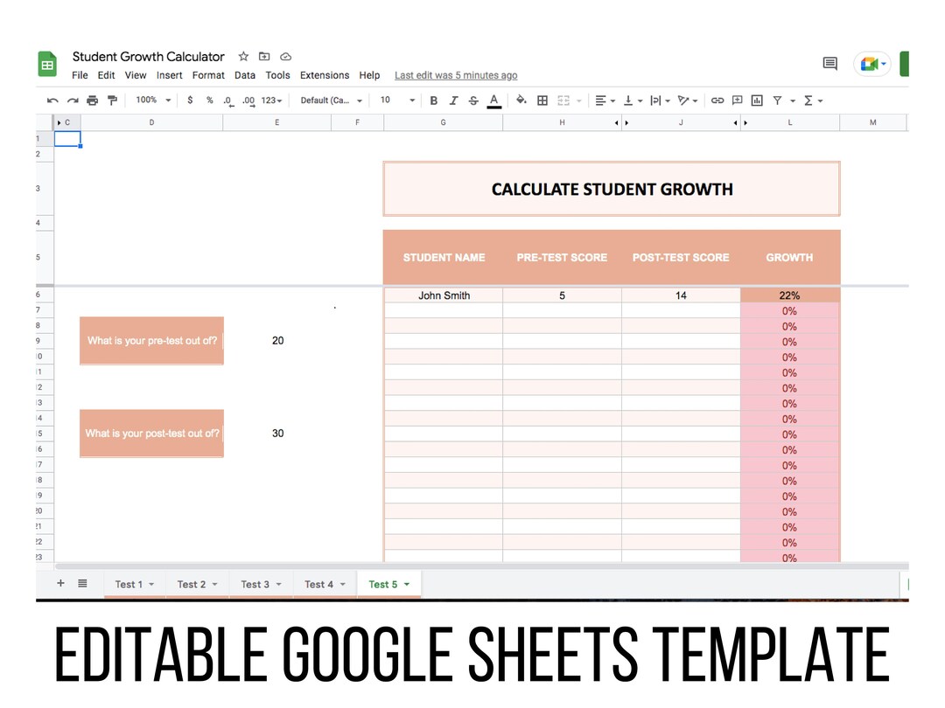Open the Extensions menu

(325, 75)
